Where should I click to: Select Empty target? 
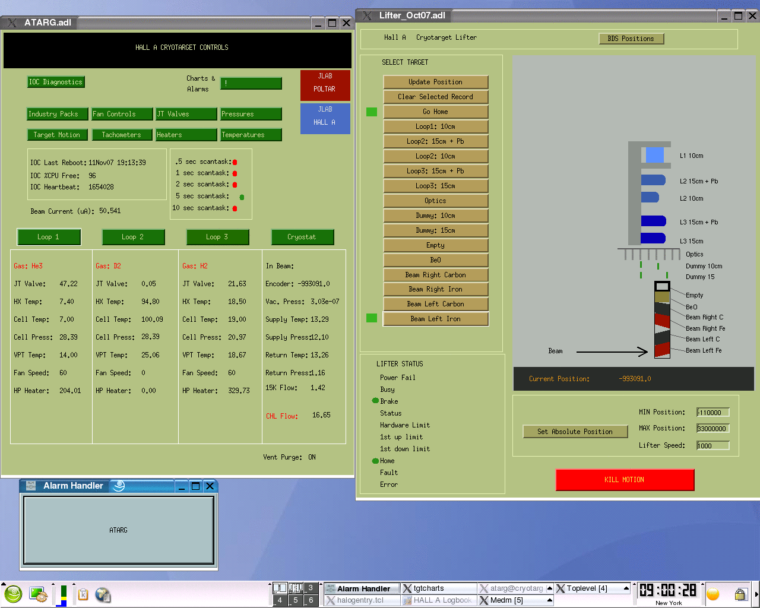436,245
